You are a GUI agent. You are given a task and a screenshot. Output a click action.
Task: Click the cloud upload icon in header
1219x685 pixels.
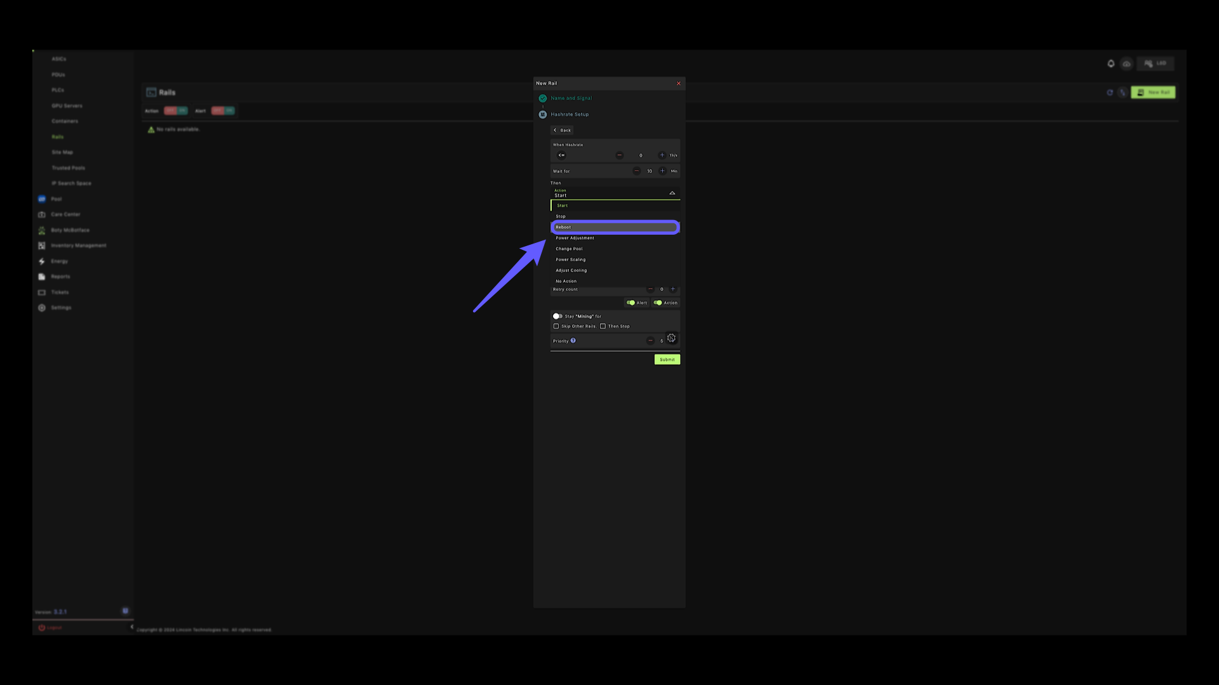coord(1126,64)
